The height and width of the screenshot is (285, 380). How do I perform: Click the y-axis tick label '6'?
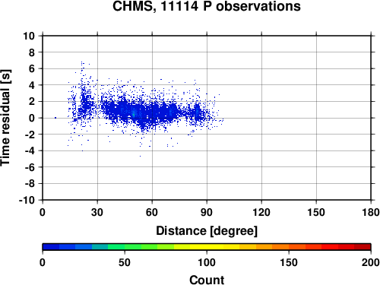32,68
